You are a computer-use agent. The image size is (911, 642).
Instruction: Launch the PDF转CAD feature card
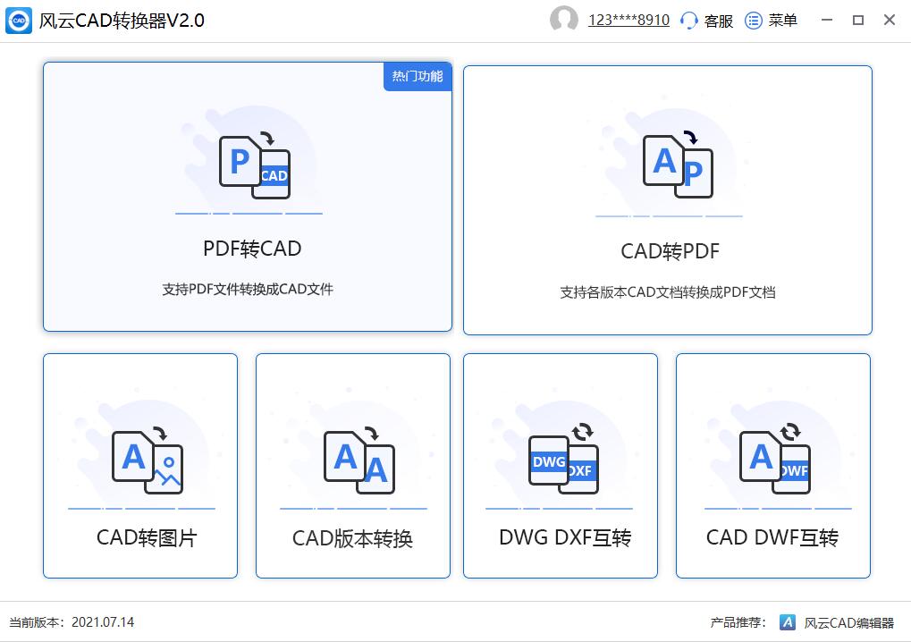click(248, 197)
